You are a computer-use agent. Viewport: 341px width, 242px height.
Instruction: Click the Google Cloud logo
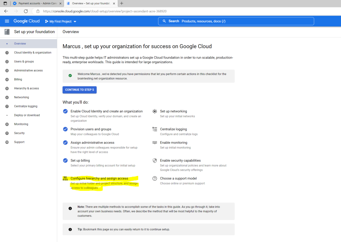click(x=27, y=21)
